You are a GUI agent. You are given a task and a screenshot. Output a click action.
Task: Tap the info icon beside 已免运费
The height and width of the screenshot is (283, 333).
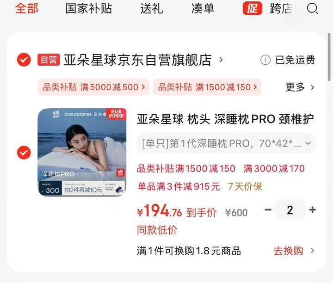265,60
